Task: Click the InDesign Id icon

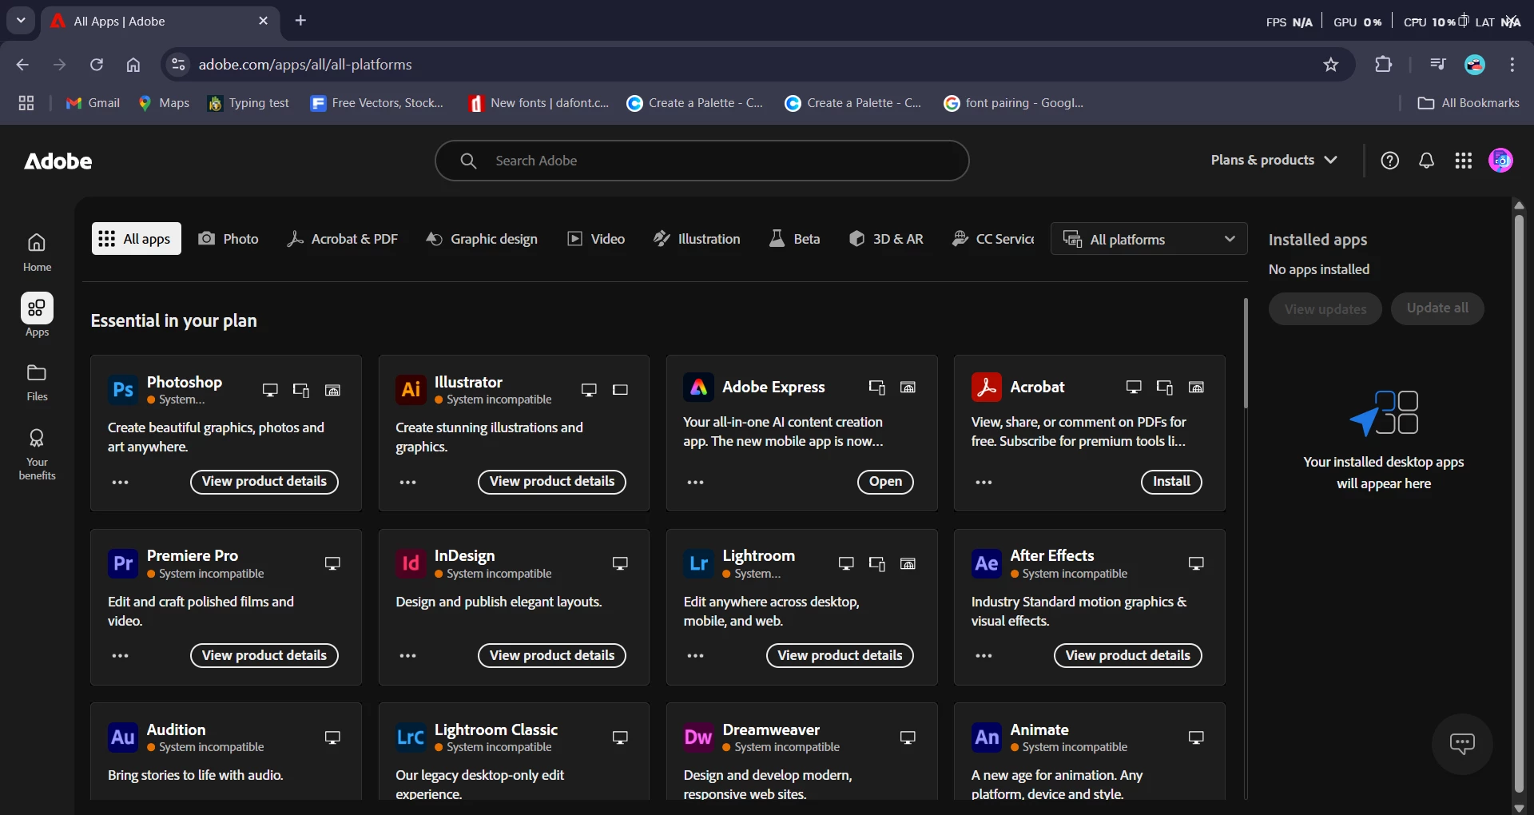Action: [x=411, y=563]
